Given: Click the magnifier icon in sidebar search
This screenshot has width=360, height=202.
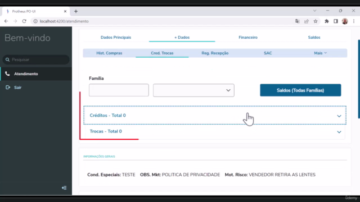Looking at the screenshot, I should point(7,59).
